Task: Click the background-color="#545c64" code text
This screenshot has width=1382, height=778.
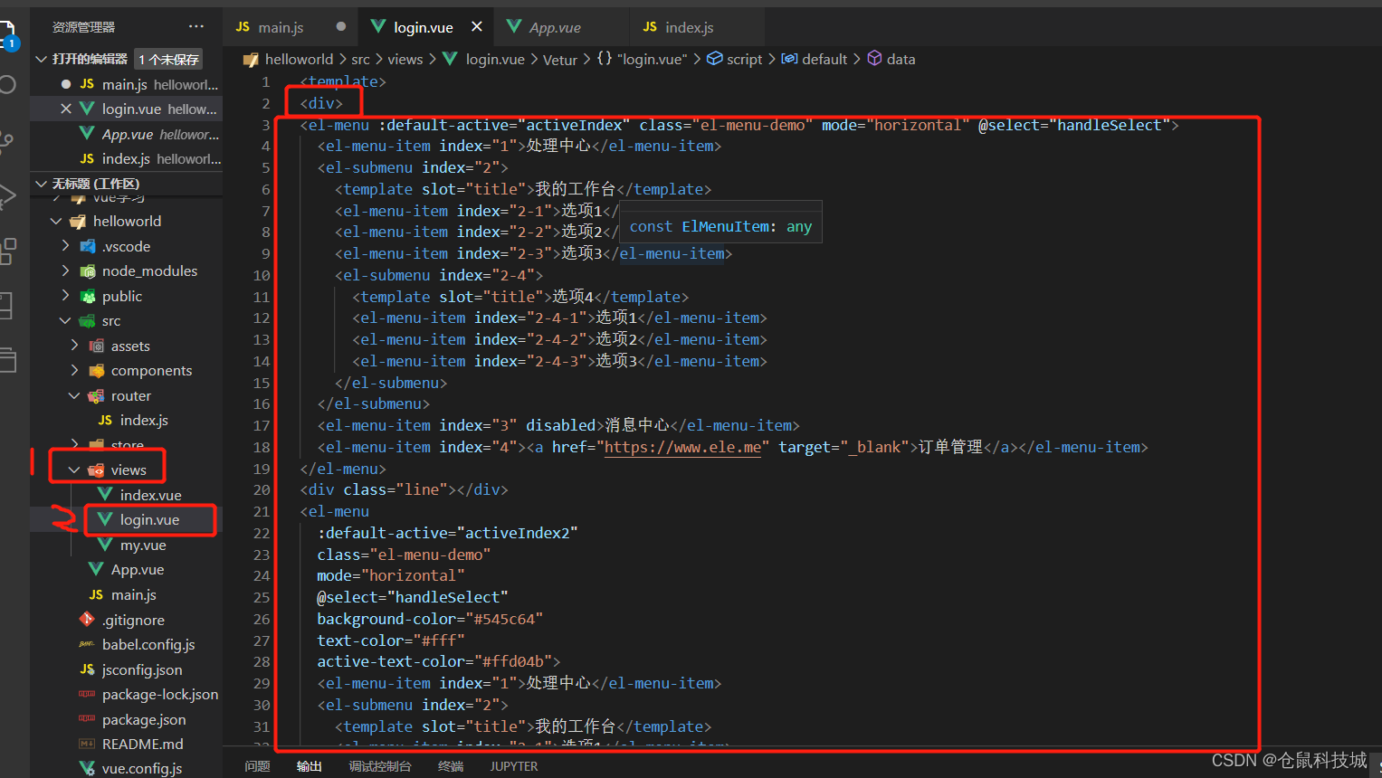Action: 430,619
